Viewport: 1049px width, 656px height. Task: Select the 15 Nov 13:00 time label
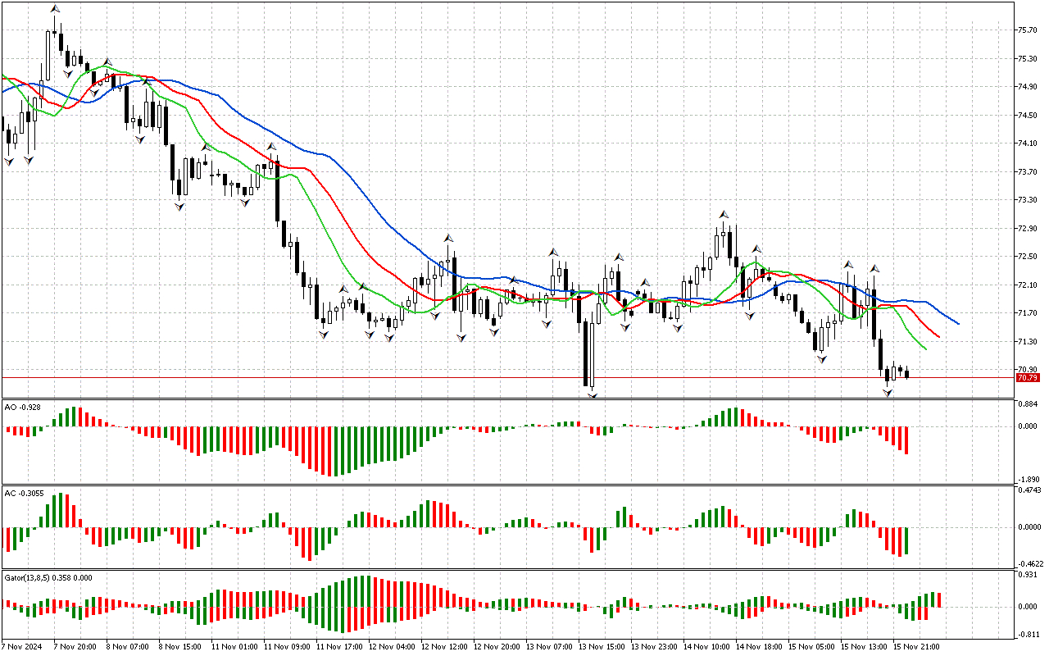pos(865,646)
